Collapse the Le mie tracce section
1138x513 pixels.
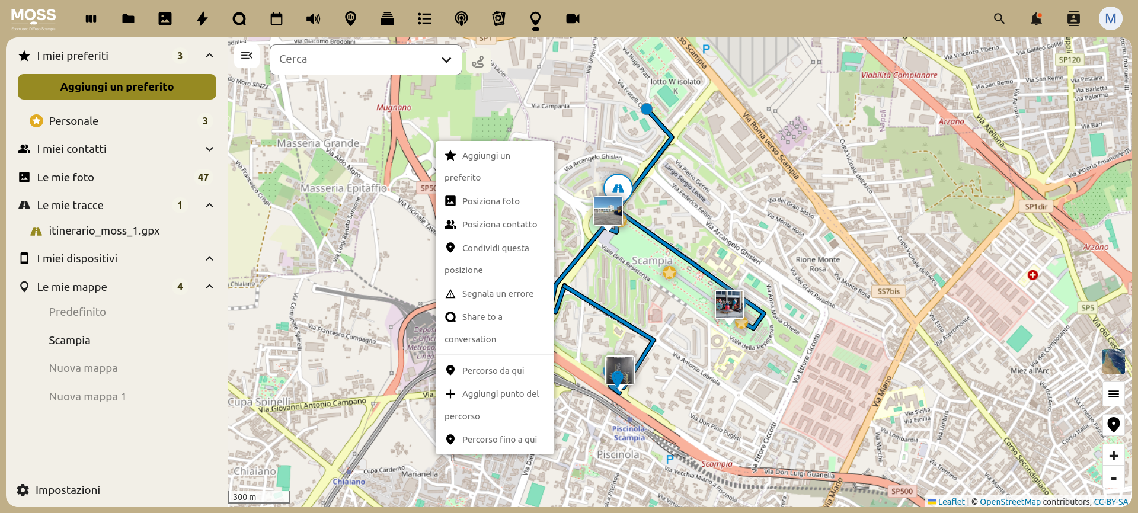pos(209,206)
